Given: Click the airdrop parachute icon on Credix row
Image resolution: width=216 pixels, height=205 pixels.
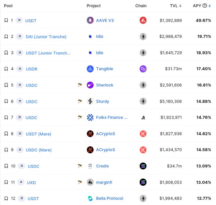Looking at the screenshot, I should click(80, 166).
